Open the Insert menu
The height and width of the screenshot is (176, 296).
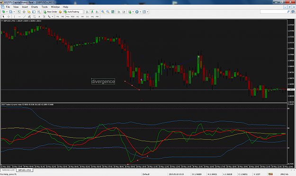click(25, 7)
